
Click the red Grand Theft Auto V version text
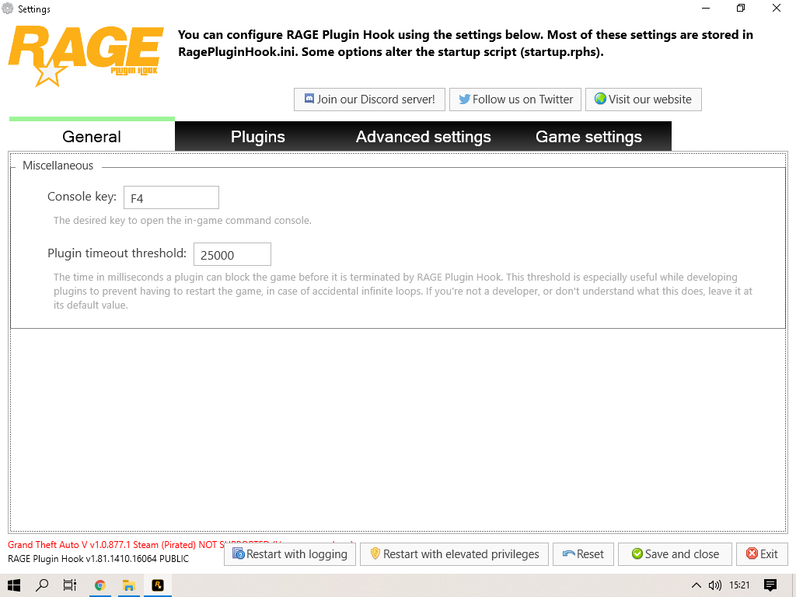[x=117, y=545]
